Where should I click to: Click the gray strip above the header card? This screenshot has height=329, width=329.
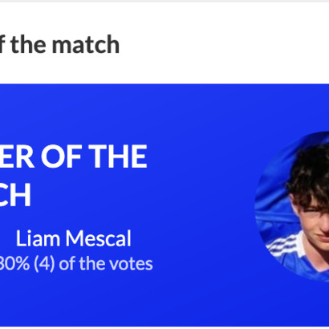click(x=164, y=1)
